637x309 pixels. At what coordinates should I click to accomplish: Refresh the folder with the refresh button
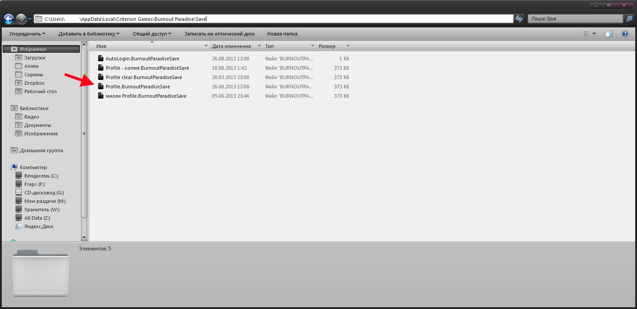tap(519, 19)
